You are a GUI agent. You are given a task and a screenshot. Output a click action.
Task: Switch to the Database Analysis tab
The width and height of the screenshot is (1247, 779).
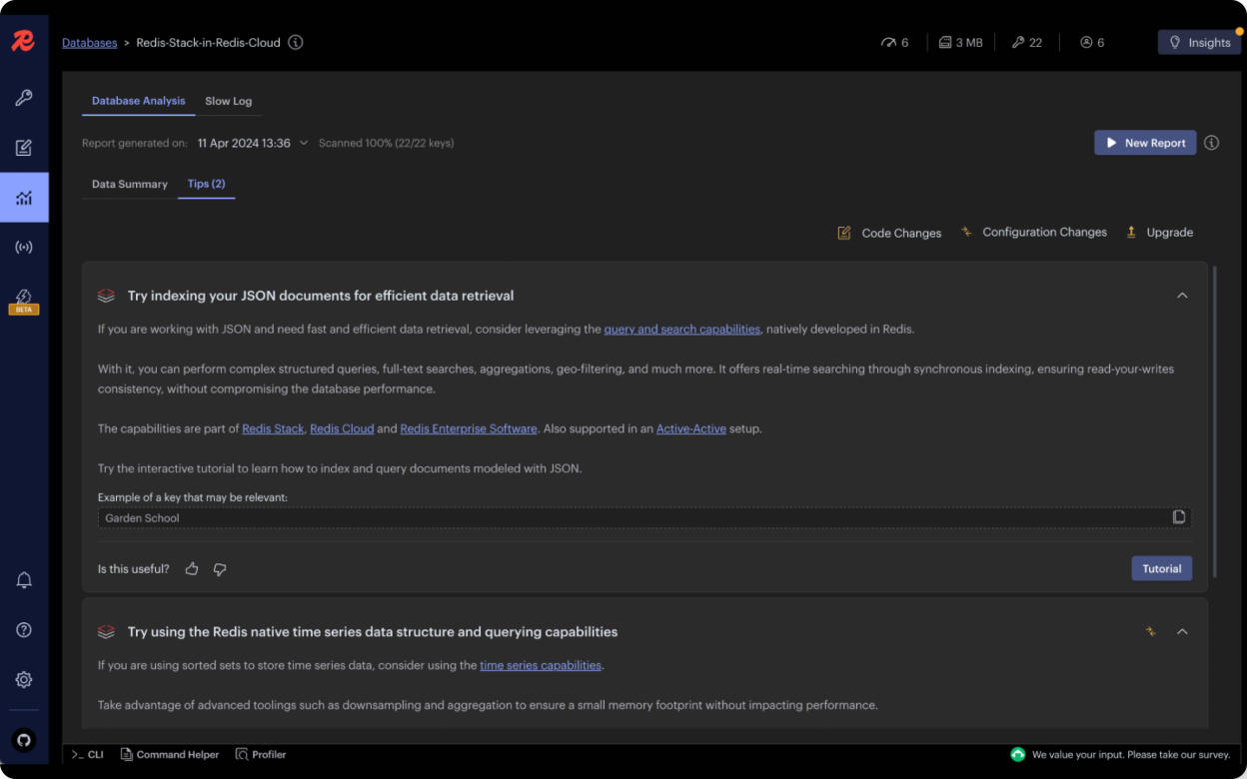139,101
